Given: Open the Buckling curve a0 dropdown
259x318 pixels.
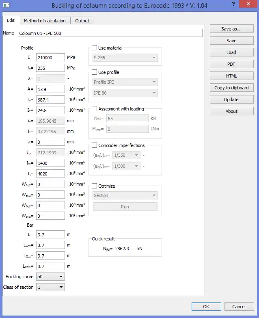Looking at the screenshot, I should point(50,277).
